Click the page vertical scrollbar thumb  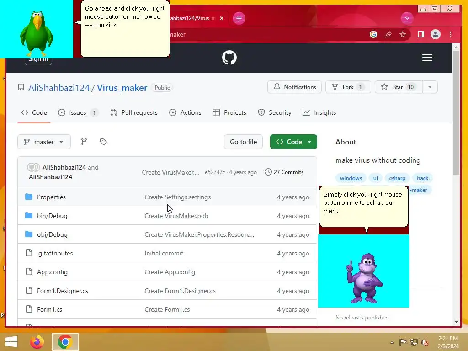456,112
